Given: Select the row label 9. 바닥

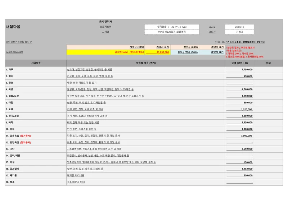Looking at the screenshot, I should click(x=9, y=123).
